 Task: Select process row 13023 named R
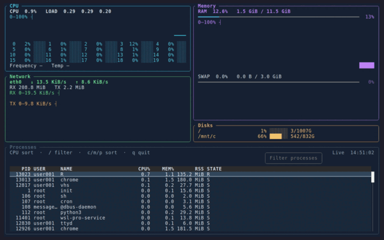click(x=191, y=174)
